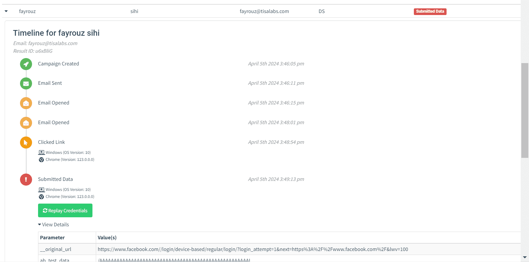Click the vertical scrollbar thumb

(x=525, y=110)
